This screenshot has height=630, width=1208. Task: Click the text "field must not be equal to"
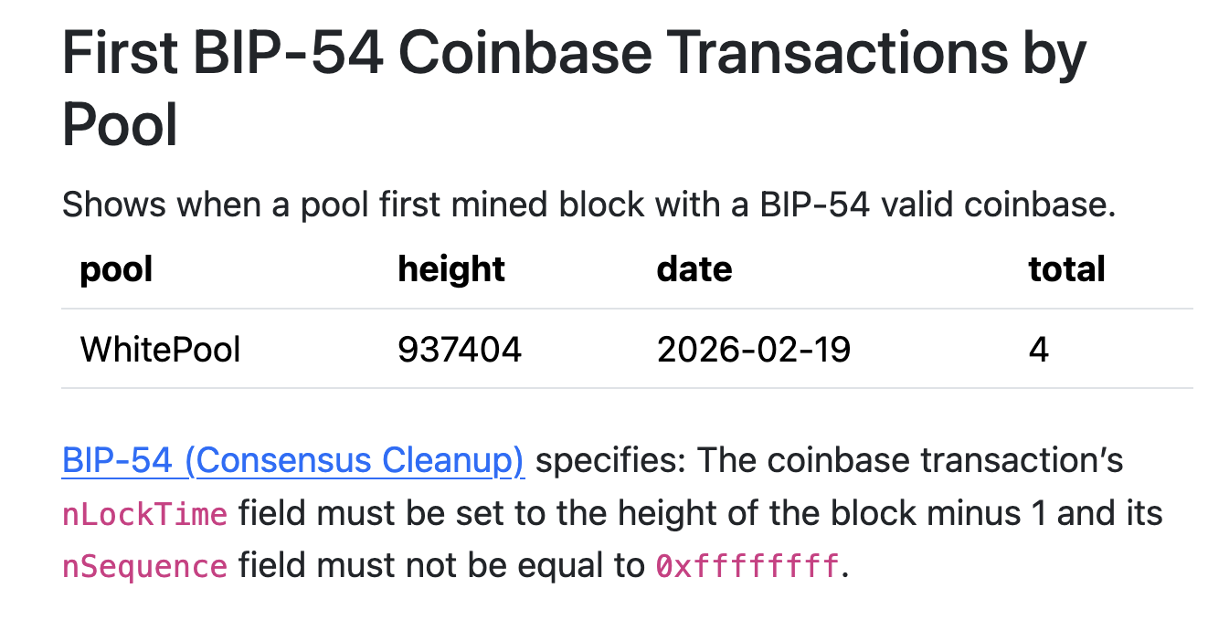tap(441, 566)
